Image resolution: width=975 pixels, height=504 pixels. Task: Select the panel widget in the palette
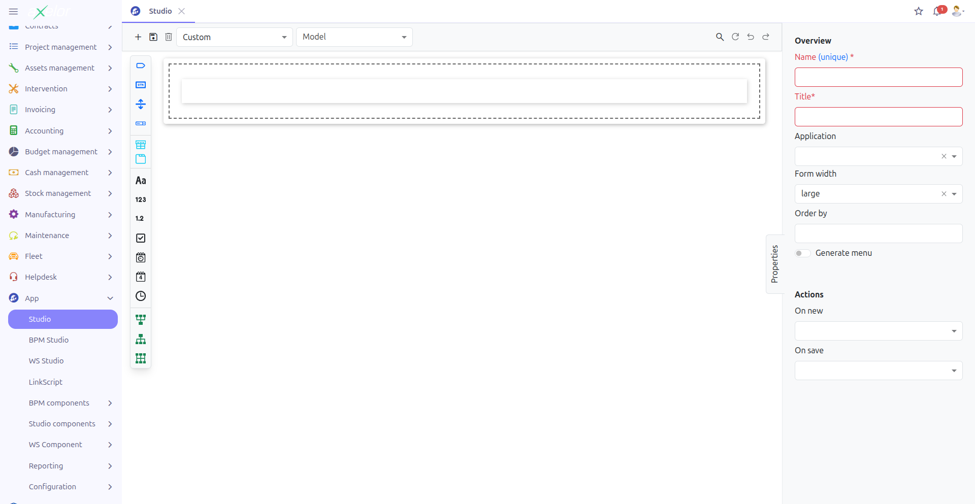click(141, 144)
